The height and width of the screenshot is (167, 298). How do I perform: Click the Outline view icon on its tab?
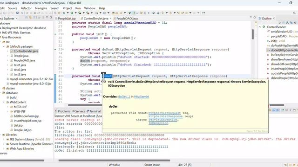[x=260, y=19]
